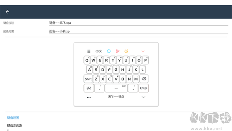Switch language with the 中文 button

pos(99,51)
